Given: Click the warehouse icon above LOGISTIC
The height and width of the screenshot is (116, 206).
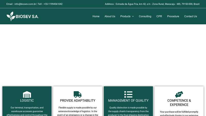Looking at the screenshot, I should click(x=27, y=94).
